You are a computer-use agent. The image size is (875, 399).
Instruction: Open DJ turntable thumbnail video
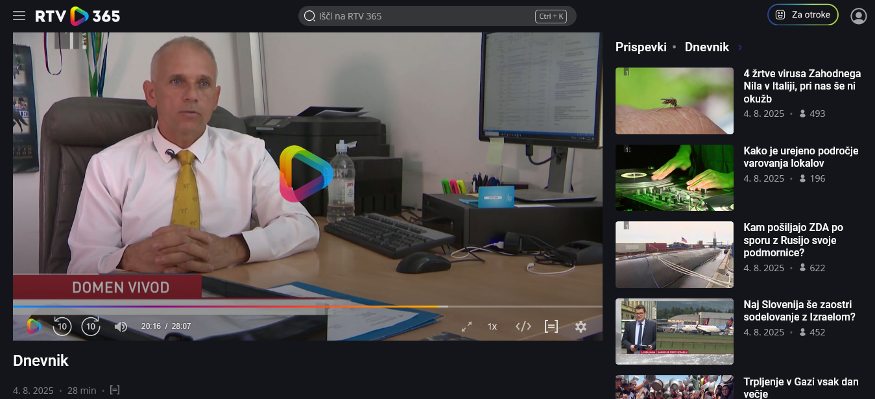point(675,178)
